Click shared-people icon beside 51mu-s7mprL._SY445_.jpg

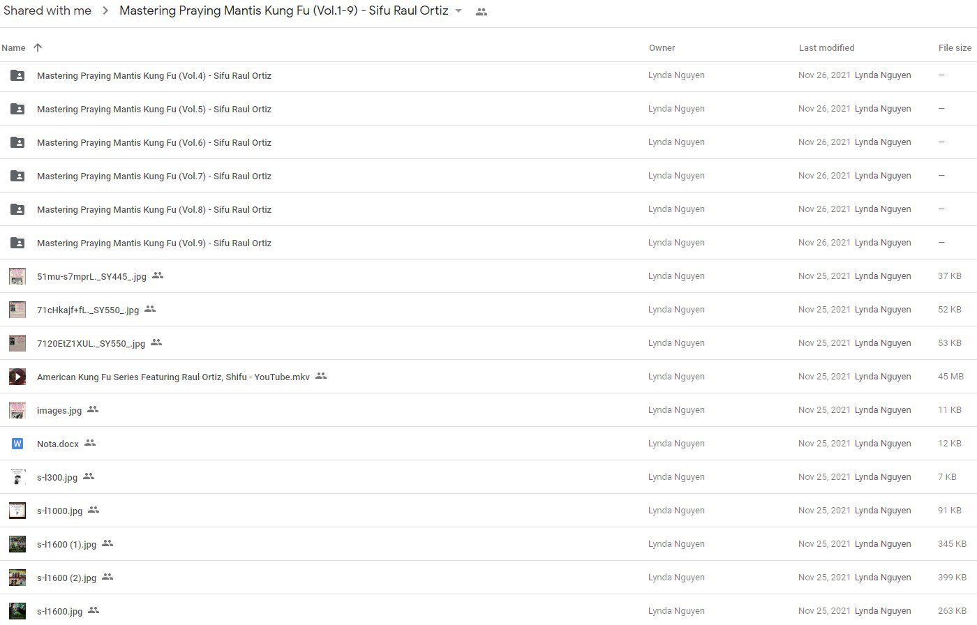click(158, 276)
